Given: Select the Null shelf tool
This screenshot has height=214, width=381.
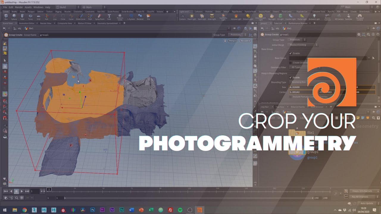Looking at the screenshot, I should coord(46,17).
